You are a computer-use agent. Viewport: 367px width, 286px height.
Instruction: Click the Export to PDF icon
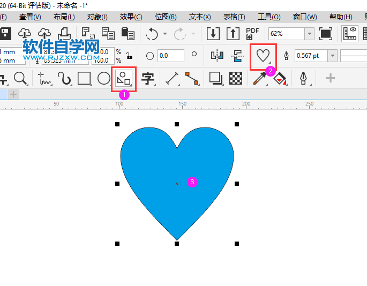(252, 34)
